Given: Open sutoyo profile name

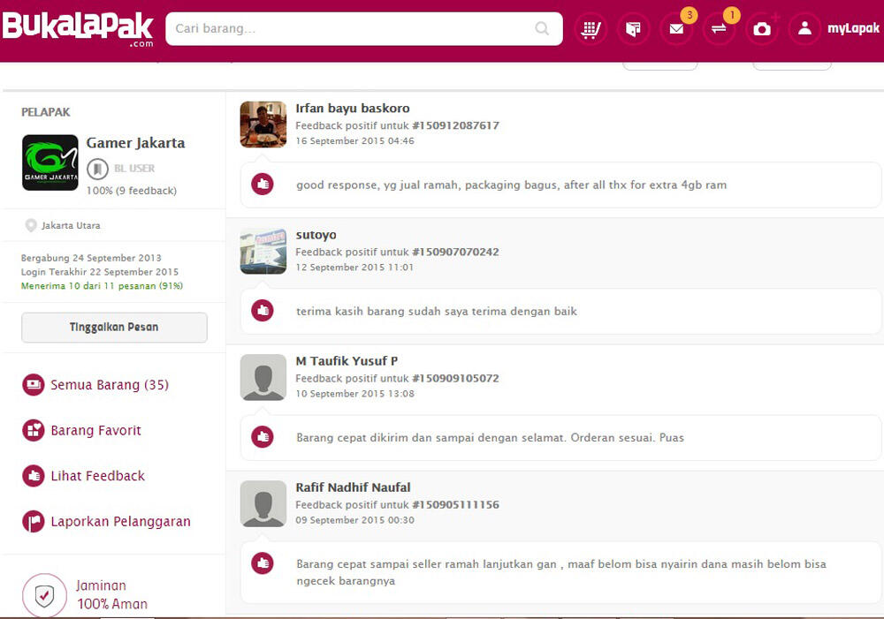Looking at the screenshot, I should tap(316, 235).
